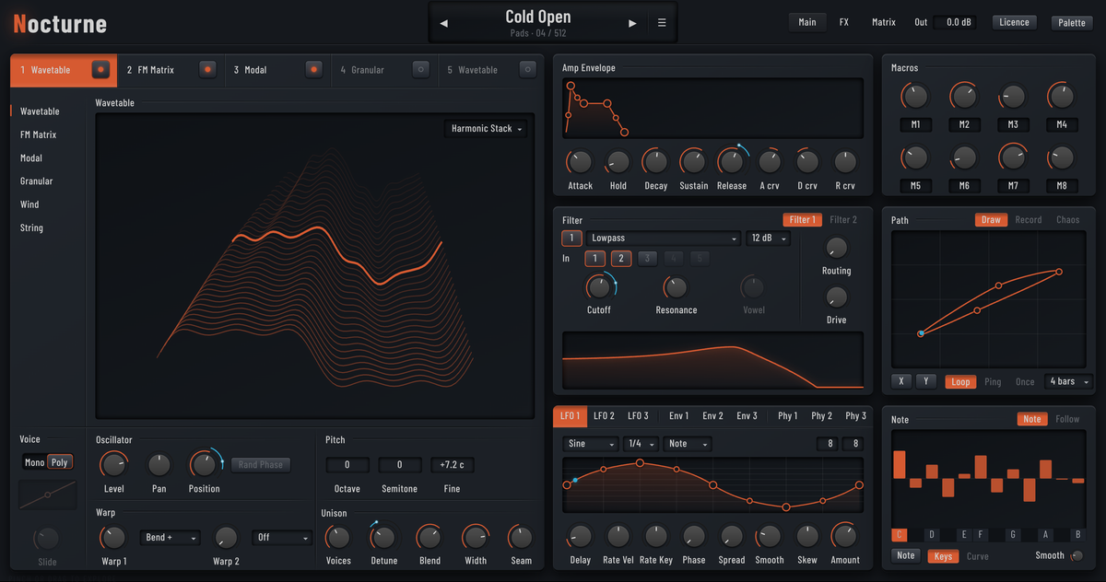Click the note C bar in sequencer

point(900,465)
